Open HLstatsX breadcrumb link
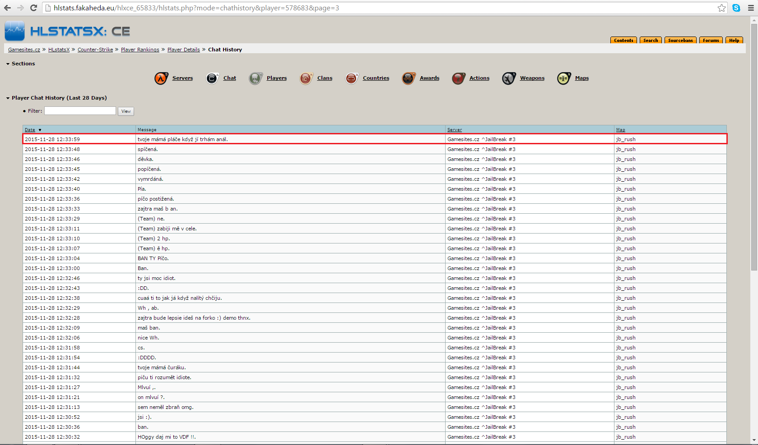The image size is (758, 445). point(59,50)
